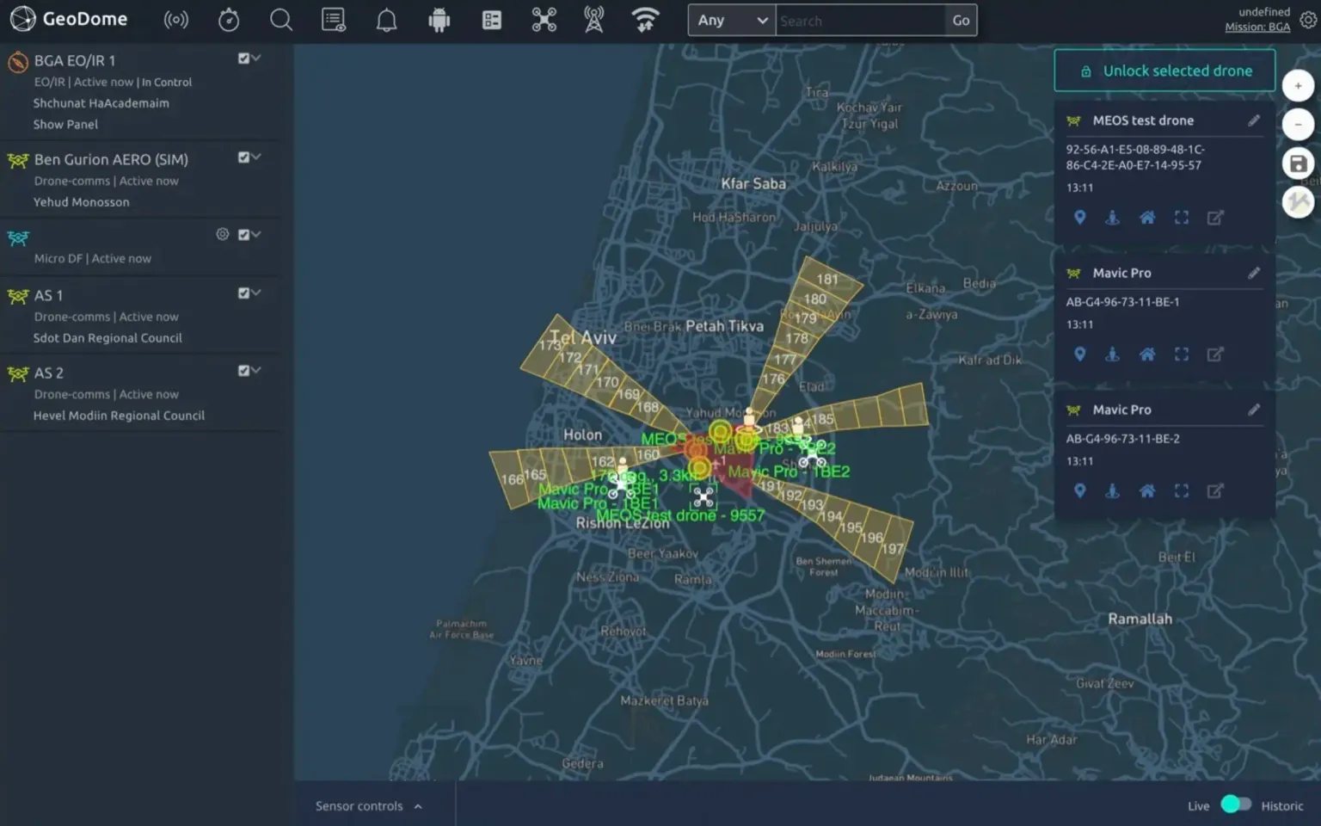Click the radio tower antenna icon
The width and height of the screenshot is (1321, 826).
point(594,20)
